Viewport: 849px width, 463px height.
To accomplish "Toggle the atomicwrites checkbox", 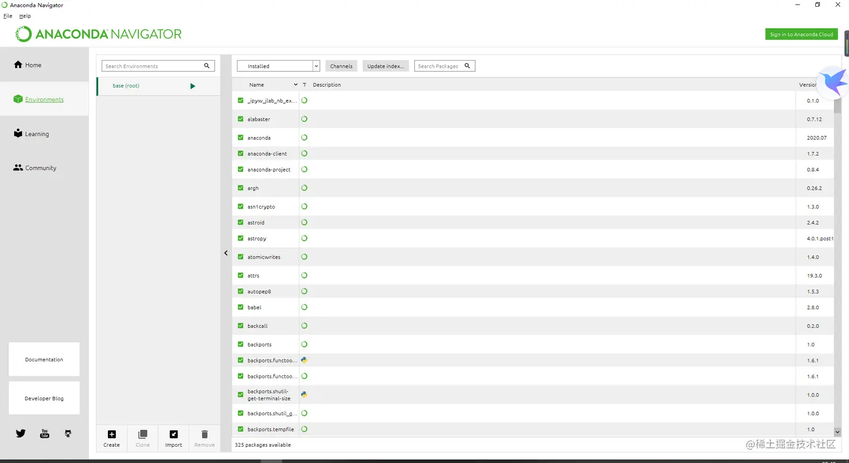I will (241, 257).
